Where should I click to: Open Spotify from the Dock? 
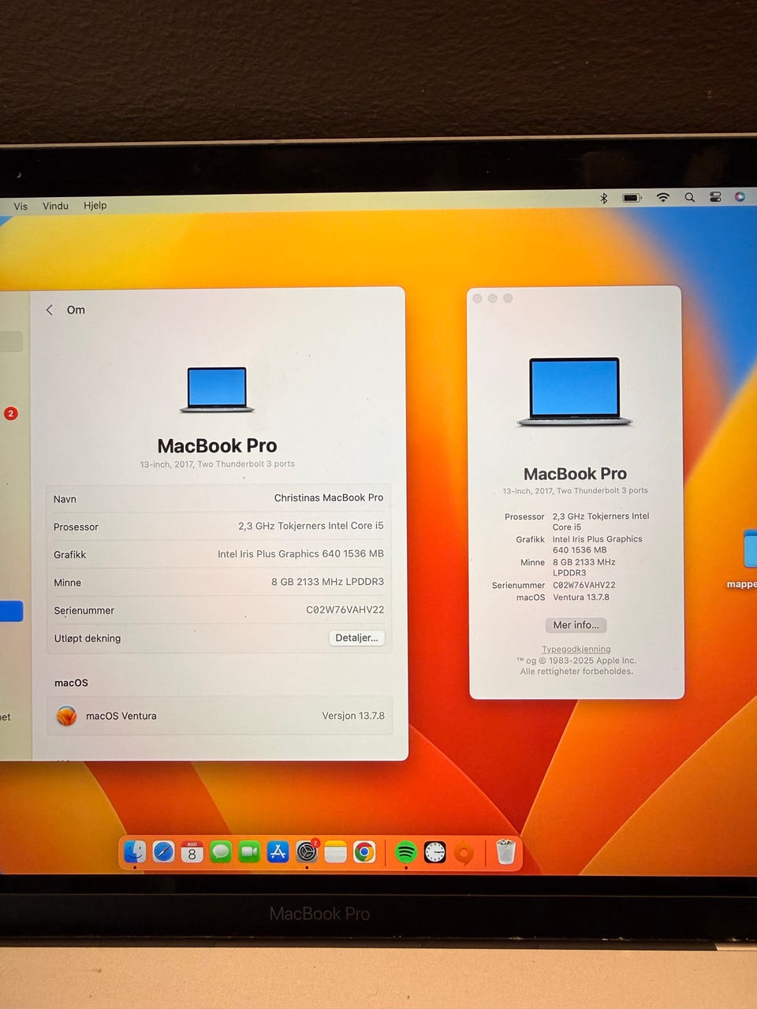(405, 852)
